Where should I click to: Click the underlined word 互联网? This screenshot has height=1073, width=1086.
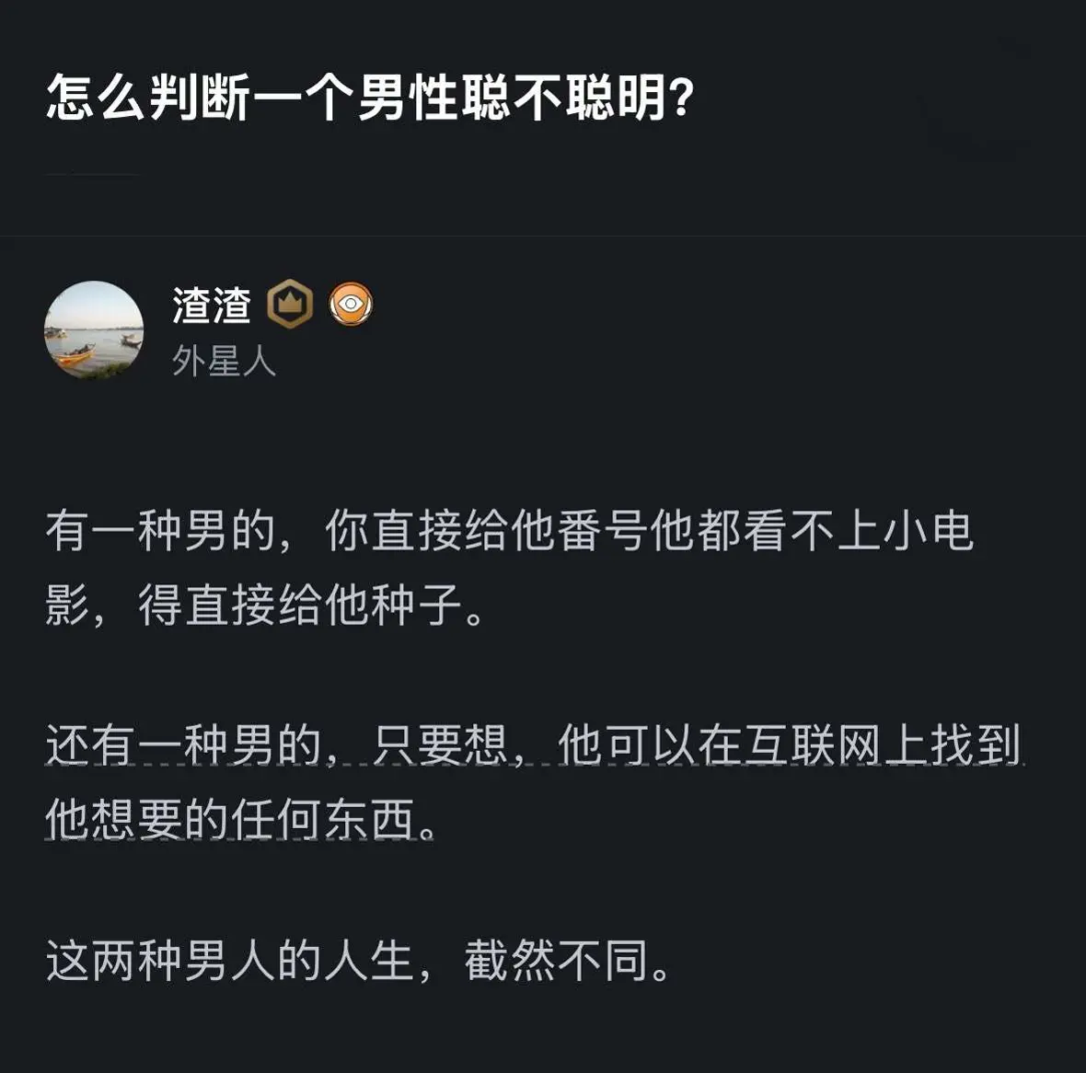[x=813, y=745]
